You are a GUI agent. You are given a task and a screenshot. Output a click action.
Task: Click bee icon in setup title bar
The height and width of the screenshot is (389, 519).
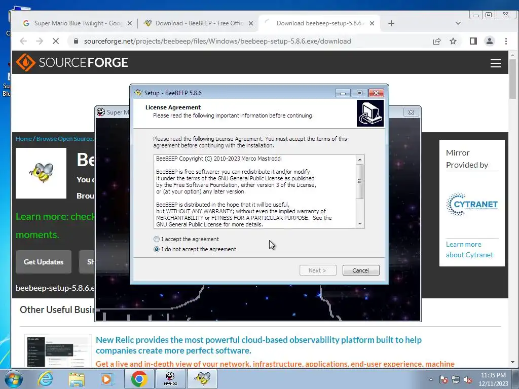[x=138, y=93]
